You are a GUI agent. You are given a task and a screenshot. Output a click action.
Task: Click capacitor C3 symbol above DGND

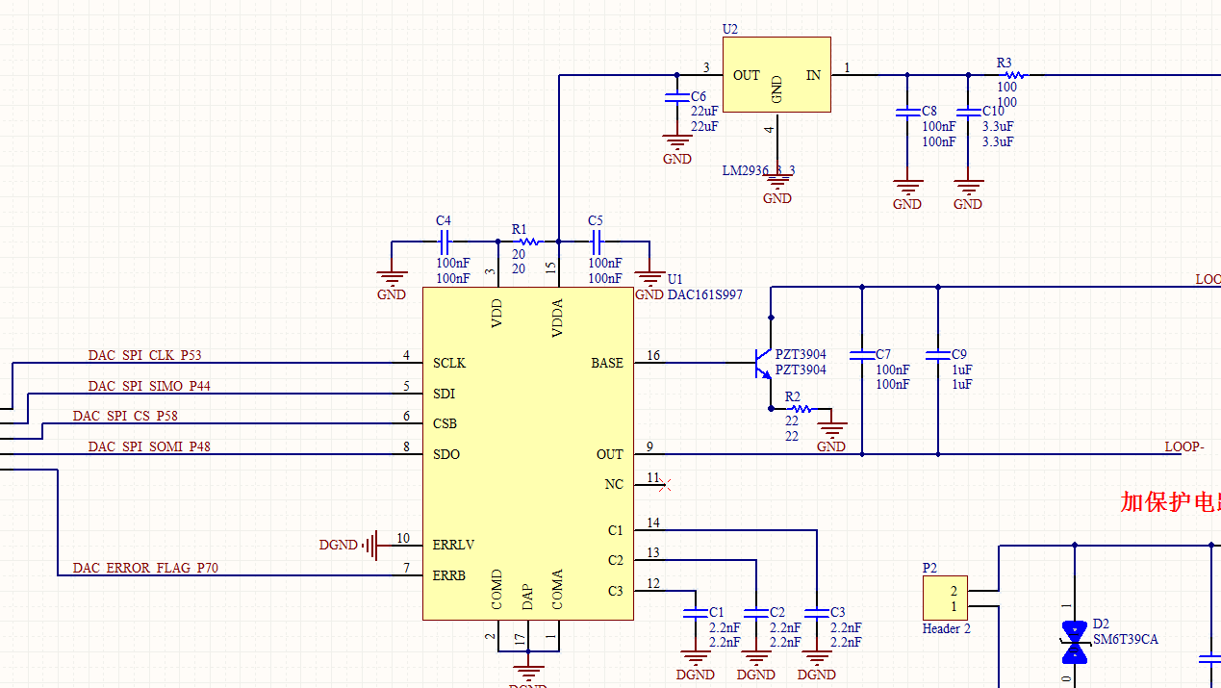coord(817,613)
